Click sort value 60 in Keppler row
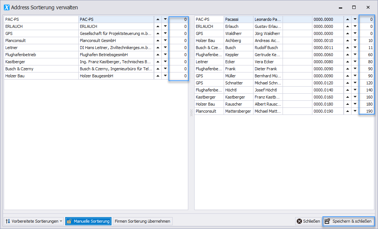 pos(366,55)
